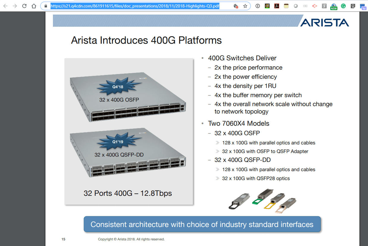Open the extension showing the NEW badge
Image resolution: width=368 pixels, height=246 pixels.
click(x=334, y=6)
